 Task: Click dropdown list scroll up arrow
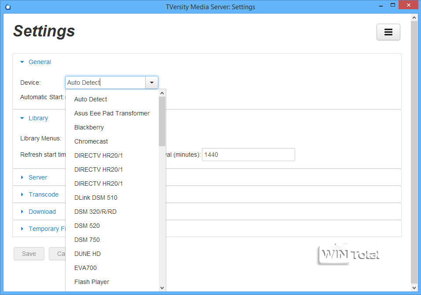tap(162, 93)
